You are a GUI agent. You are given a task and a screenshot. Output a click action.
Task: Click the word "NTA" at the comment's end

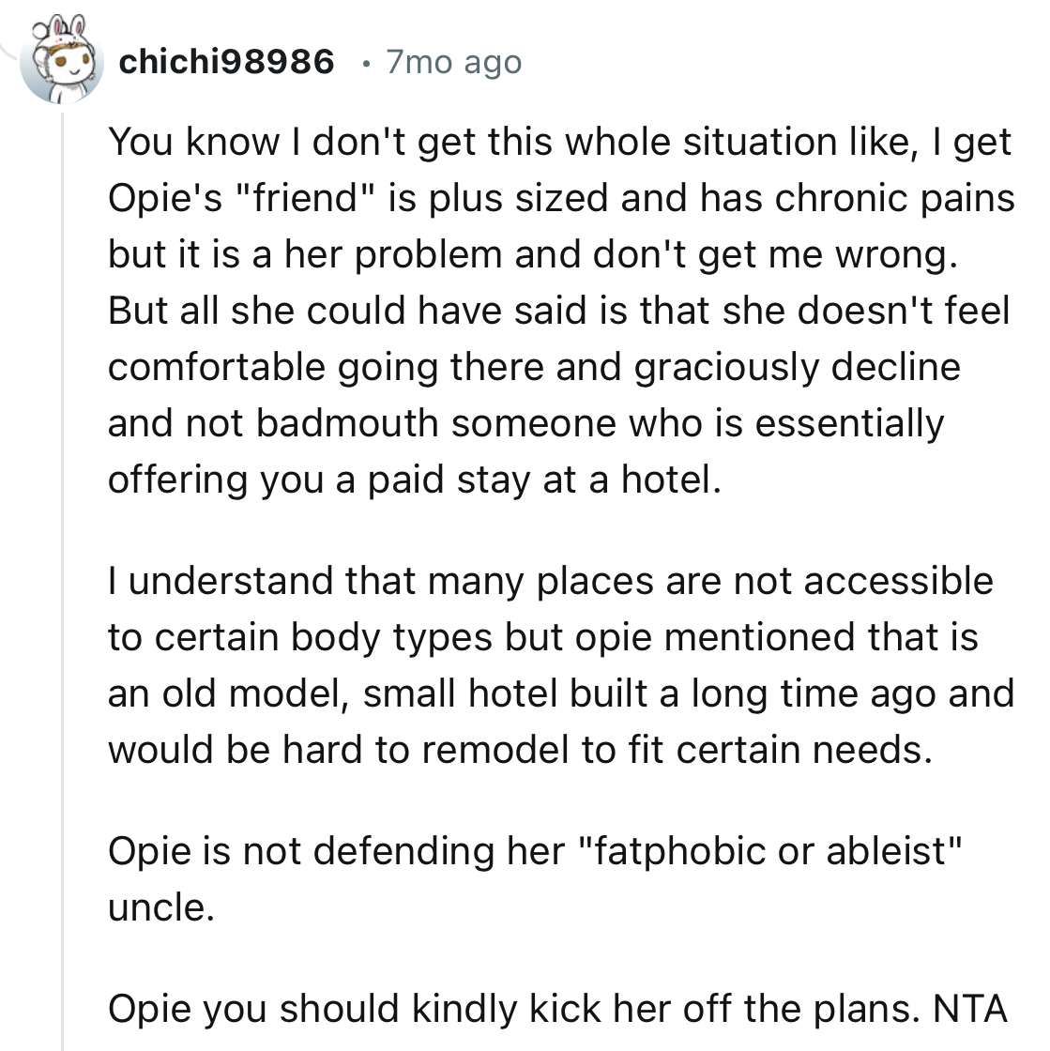(x=970, y=1009)
